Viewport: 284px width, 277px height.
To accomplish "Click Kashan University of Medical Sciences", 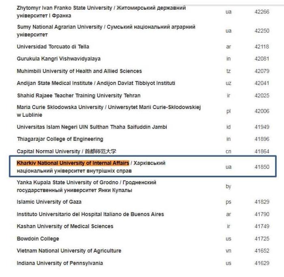I will [x=65, y=226].
